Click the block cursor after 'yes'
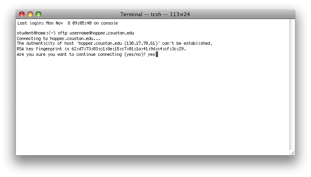Viewport: 311px width, 177px height. (157, 54)
